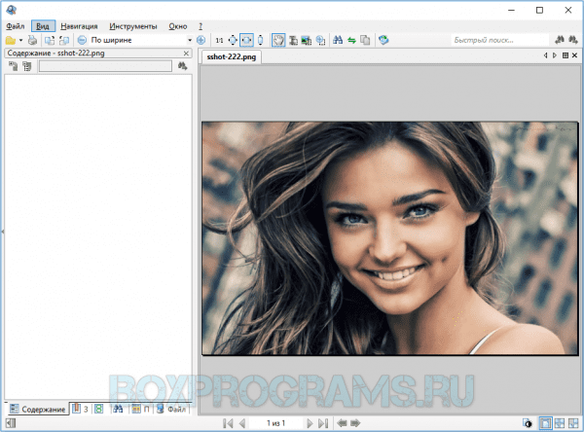The width and height of the screenshot is (584, 432).
Task: Click the zoom out minus icon
Action: [82, 40]
